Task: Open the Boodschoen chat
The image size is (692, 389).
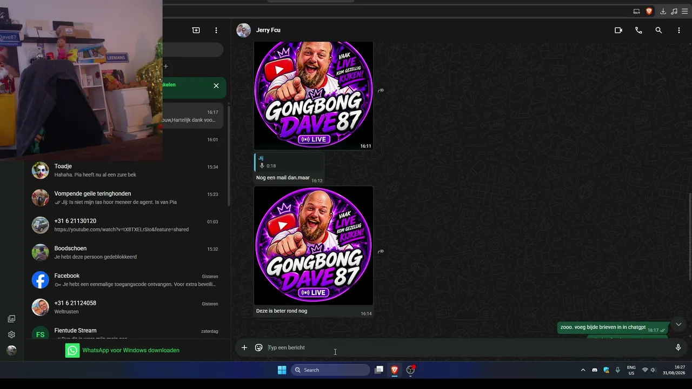Action: (x=128, y=252)
